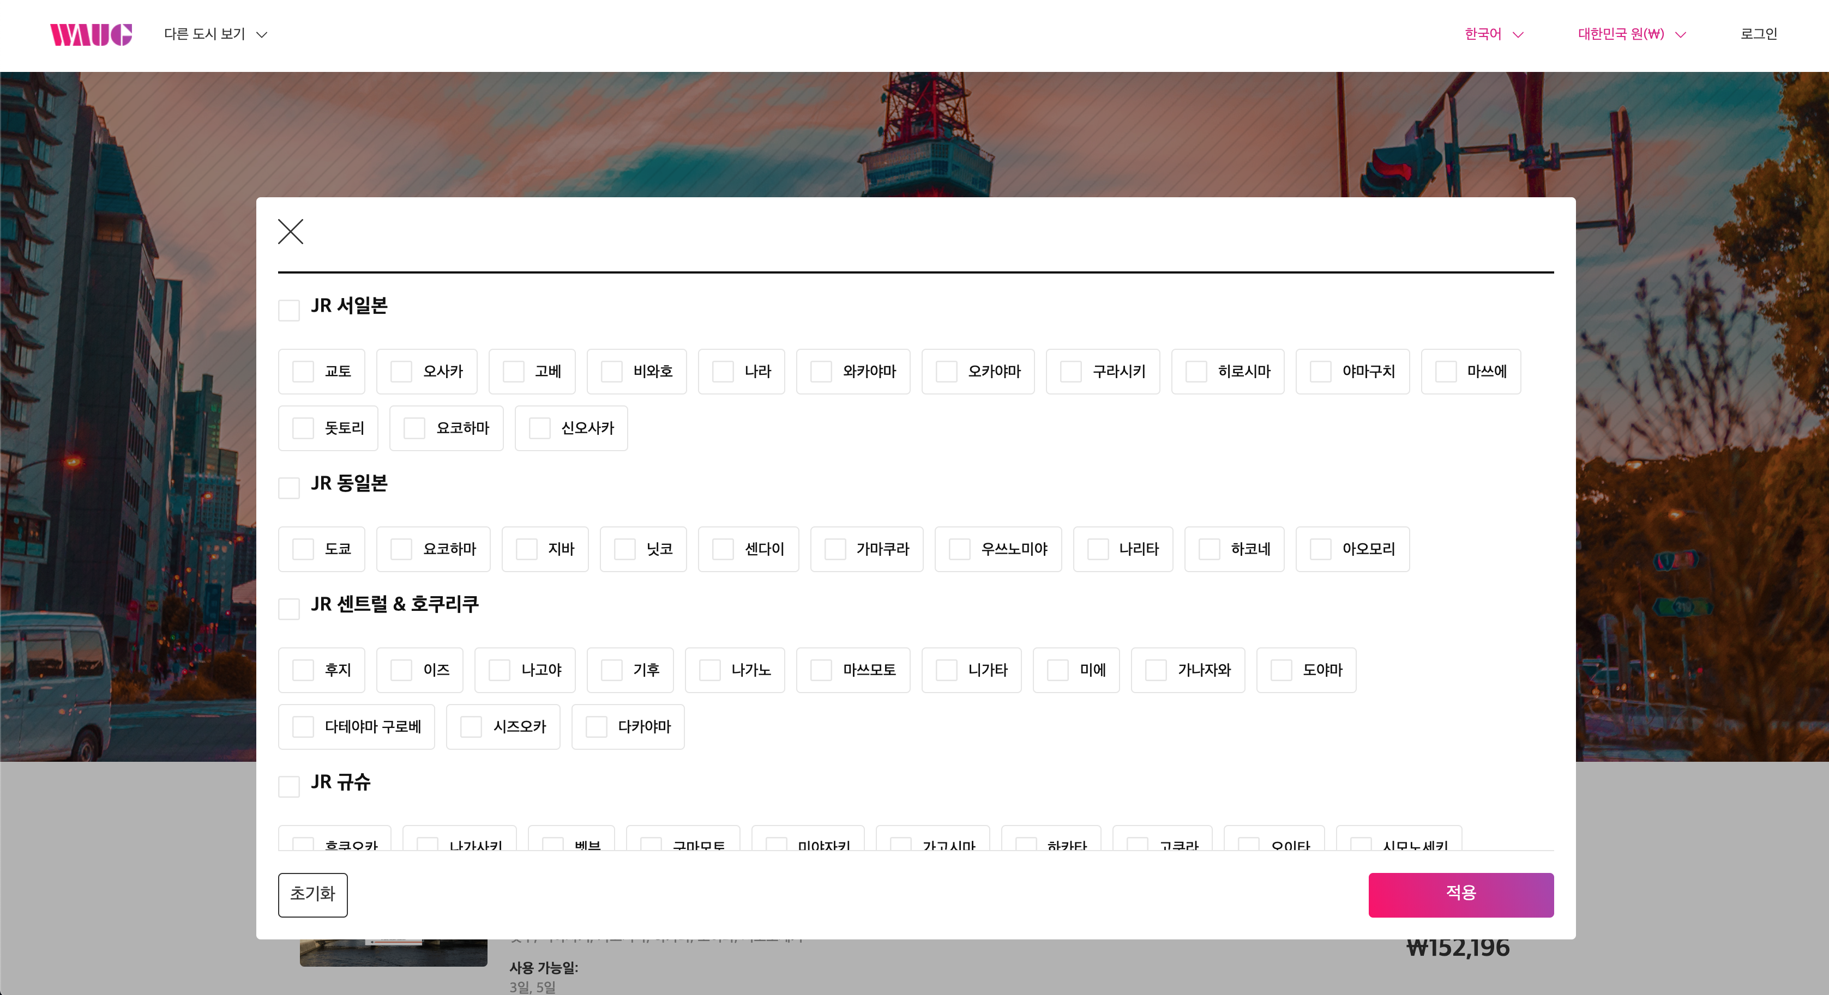Select the 구라시키 checkbox

pyautogui.click(x=1070, y=371)
